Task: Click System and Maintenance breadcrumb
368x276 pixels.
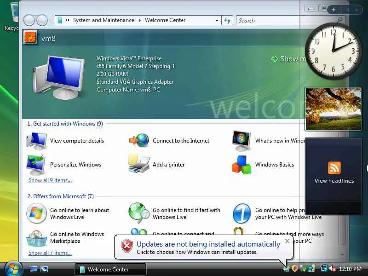Action: pyautogui.click(x=104, y=20)
